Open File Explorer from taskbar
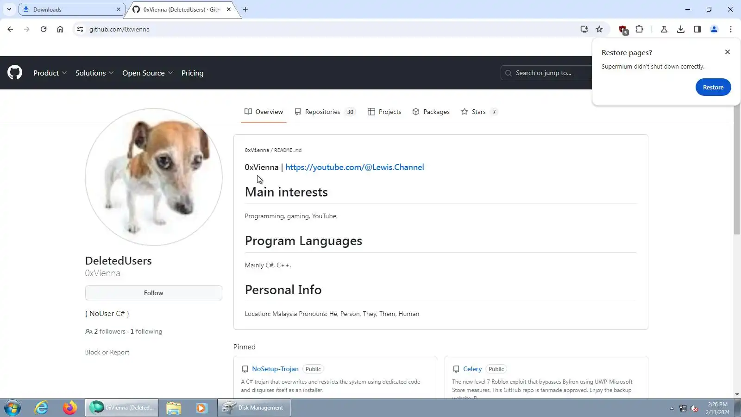Screen dimensions: 741x417 174,408
